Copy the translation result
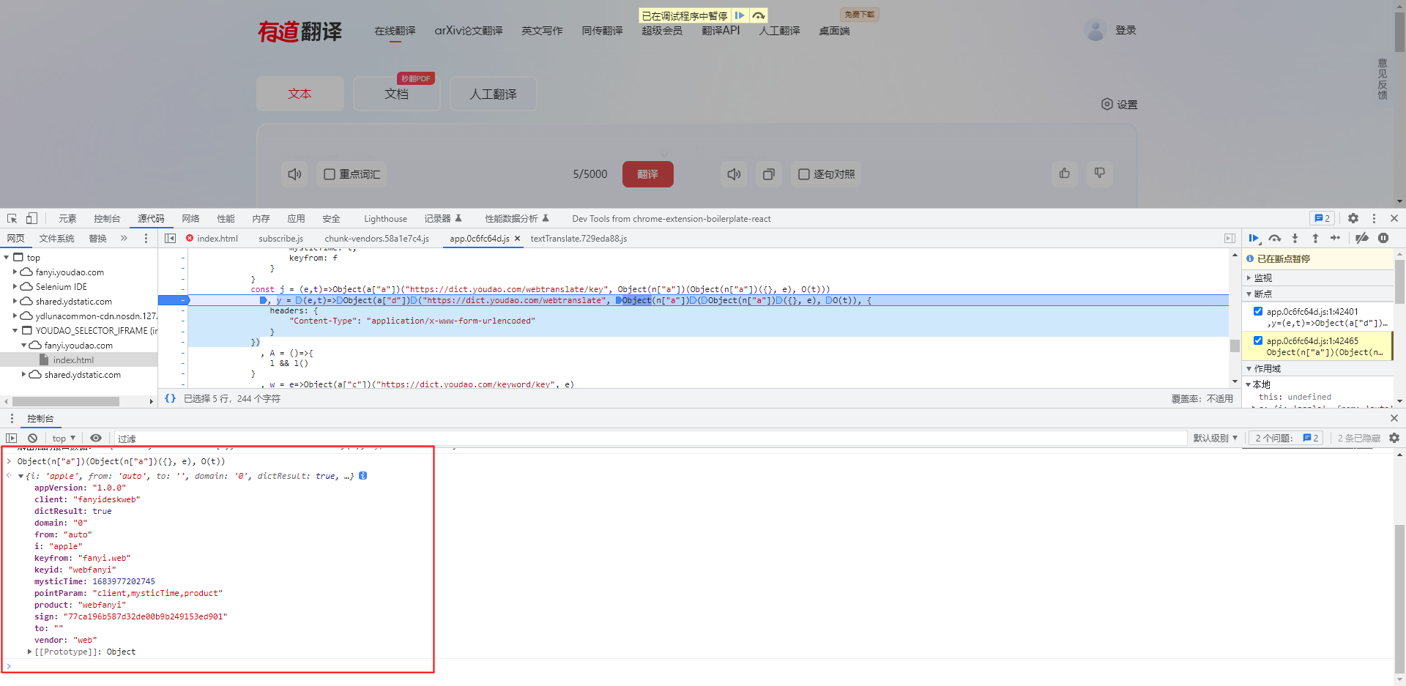Screen dimensions: 1406x686 (768, 174)
